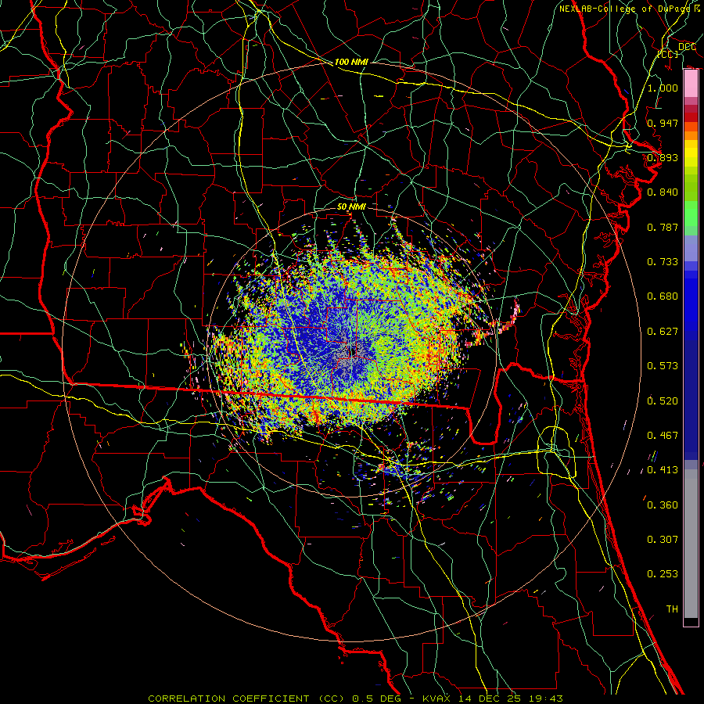704x704 pixels.
Task: Click the pink segment of the color bar
Action: 691,84
